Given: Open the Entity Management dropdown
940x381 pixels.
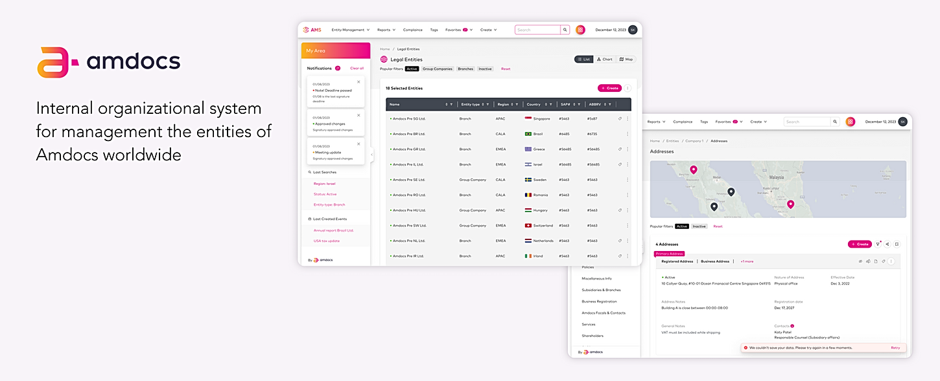Looking at the screenshot, I should pyautogui.click(x=351, y=30).
